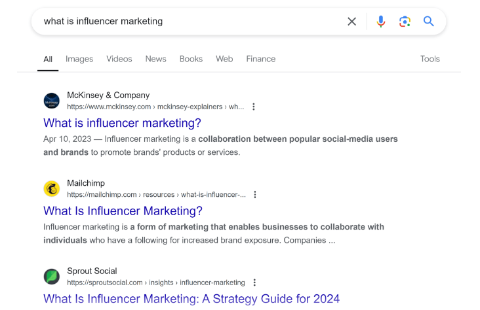Click the Mailchimp monkey favicon
The height and width of the screenshot is (310, 480).
52,189
